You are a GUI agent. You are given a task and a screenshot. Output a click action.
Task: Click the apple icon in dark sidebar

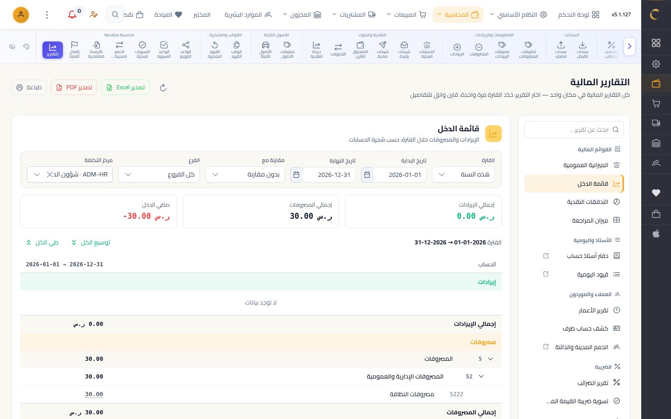[656, 234]
